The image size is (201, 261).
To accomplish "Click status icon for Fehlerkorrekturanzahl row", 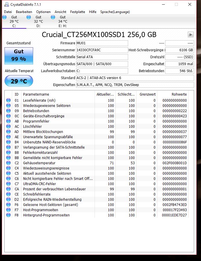I will [x=8, y=152].
